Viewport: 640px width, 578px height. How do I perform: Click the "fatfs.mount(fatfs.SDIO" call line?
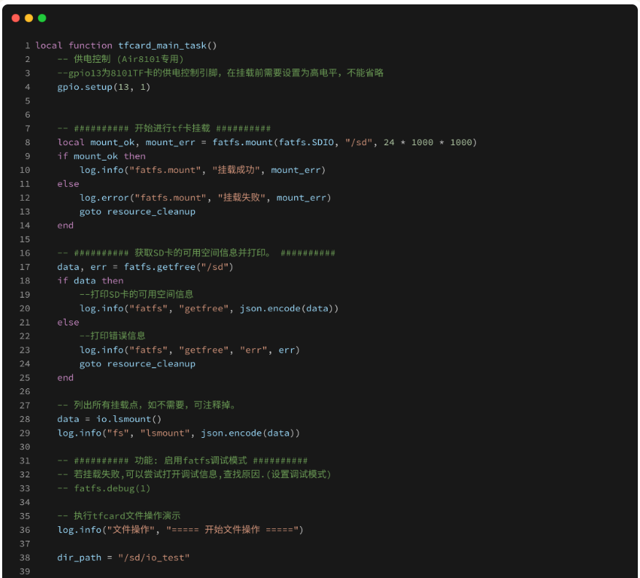(x=267, y=142)
